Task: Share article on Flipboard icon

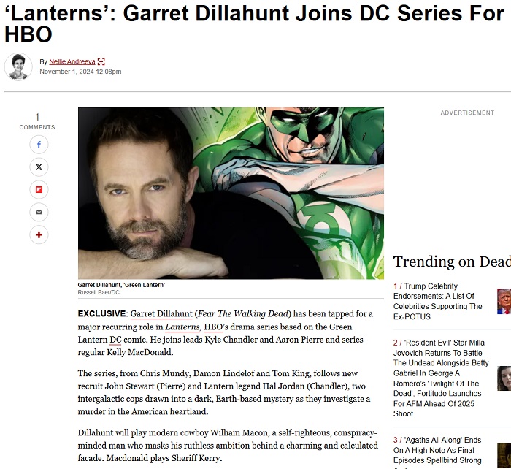Action: [x=39, y=189]
